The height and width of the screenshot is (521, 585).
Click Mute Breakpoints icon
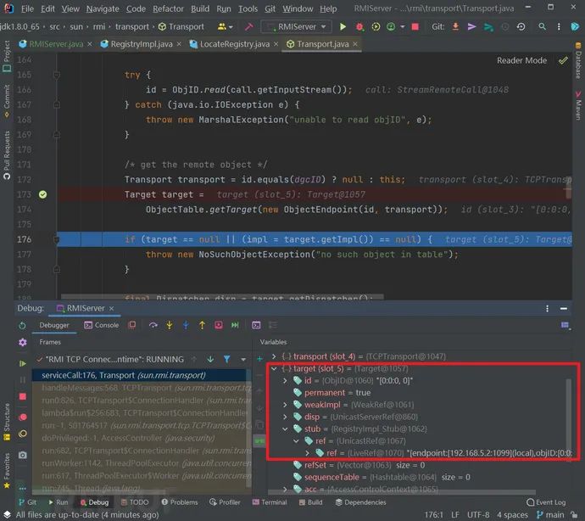pyautogui.click(x=22, y=434)
